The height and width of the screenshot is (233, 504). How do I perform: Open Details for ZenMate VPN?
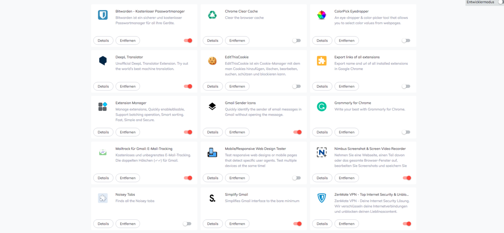click(x=322, y=224)
